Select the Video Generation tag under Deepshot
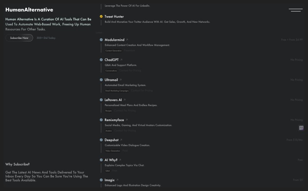This screenshot has width=308, height=191. [x=113, y=151]
